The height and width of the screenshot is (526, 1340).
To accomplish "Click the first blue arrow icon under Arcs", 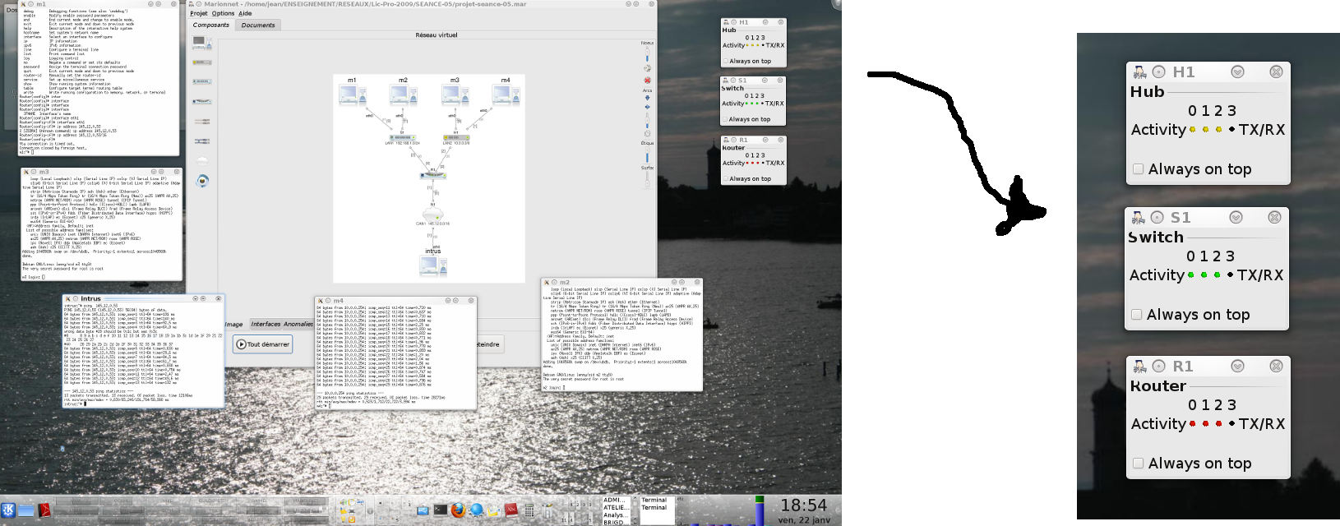I will pos(647,98).
